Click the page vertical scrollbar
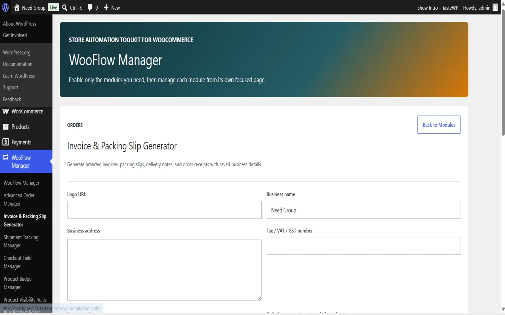 click(x=503, y=72)
